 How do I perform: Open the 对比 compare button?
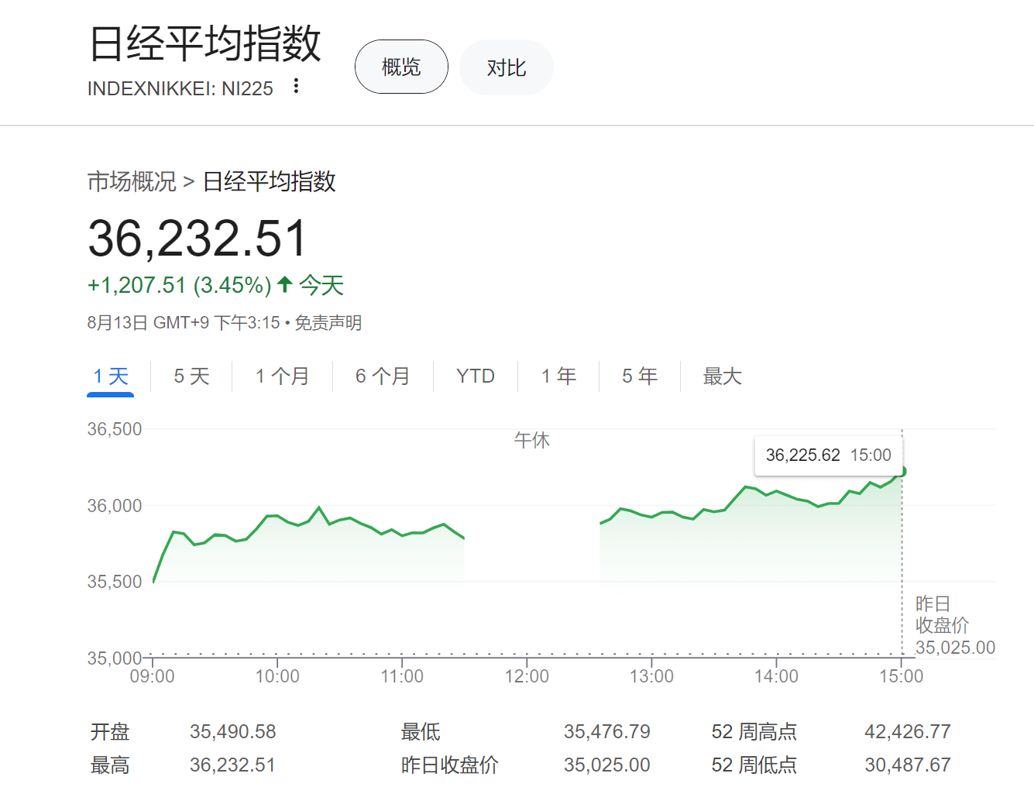[x=507, y=67]
